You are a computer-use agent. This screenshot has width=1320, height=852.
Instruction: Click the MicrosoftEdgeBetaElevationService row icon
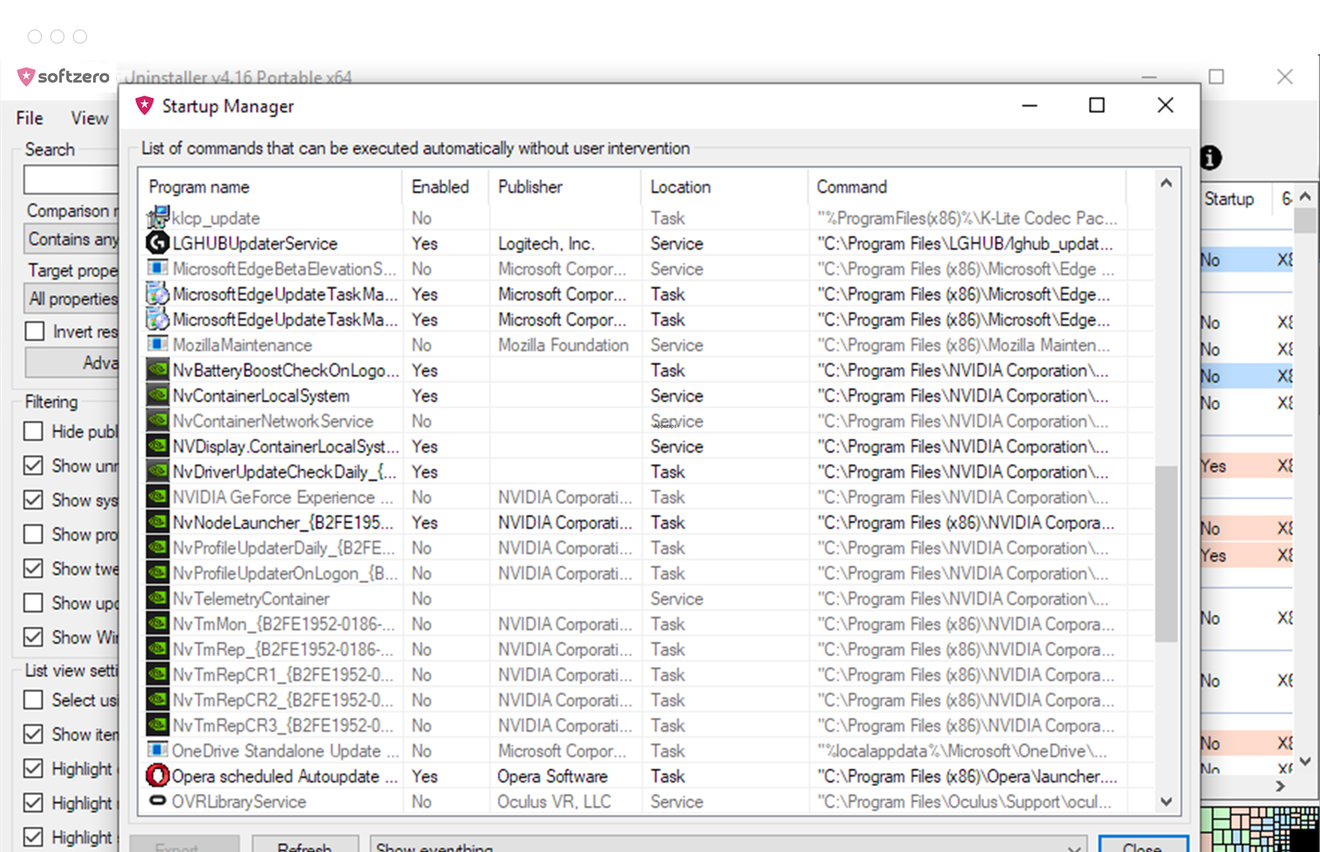click(x=158, y=268)
